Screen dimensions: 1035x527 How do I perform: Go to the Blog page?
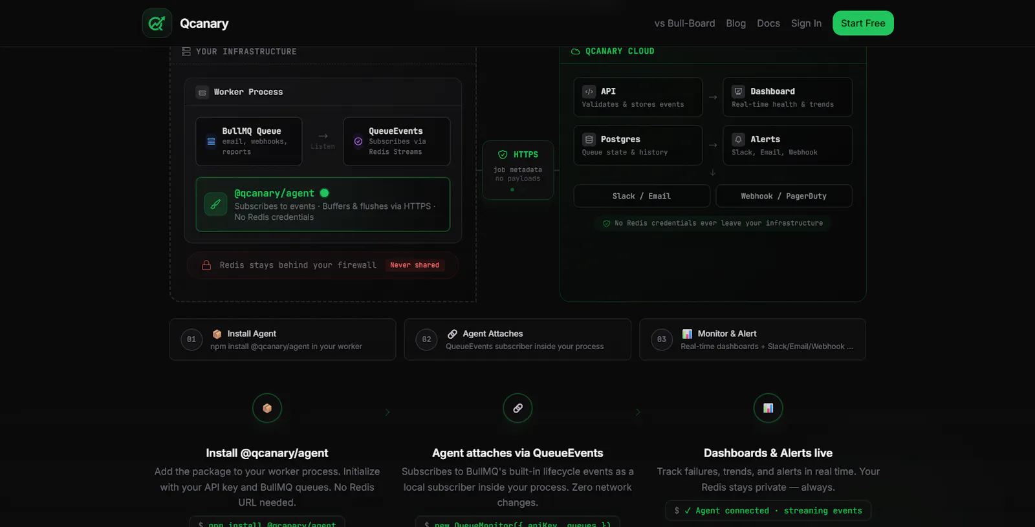point(735,23)
